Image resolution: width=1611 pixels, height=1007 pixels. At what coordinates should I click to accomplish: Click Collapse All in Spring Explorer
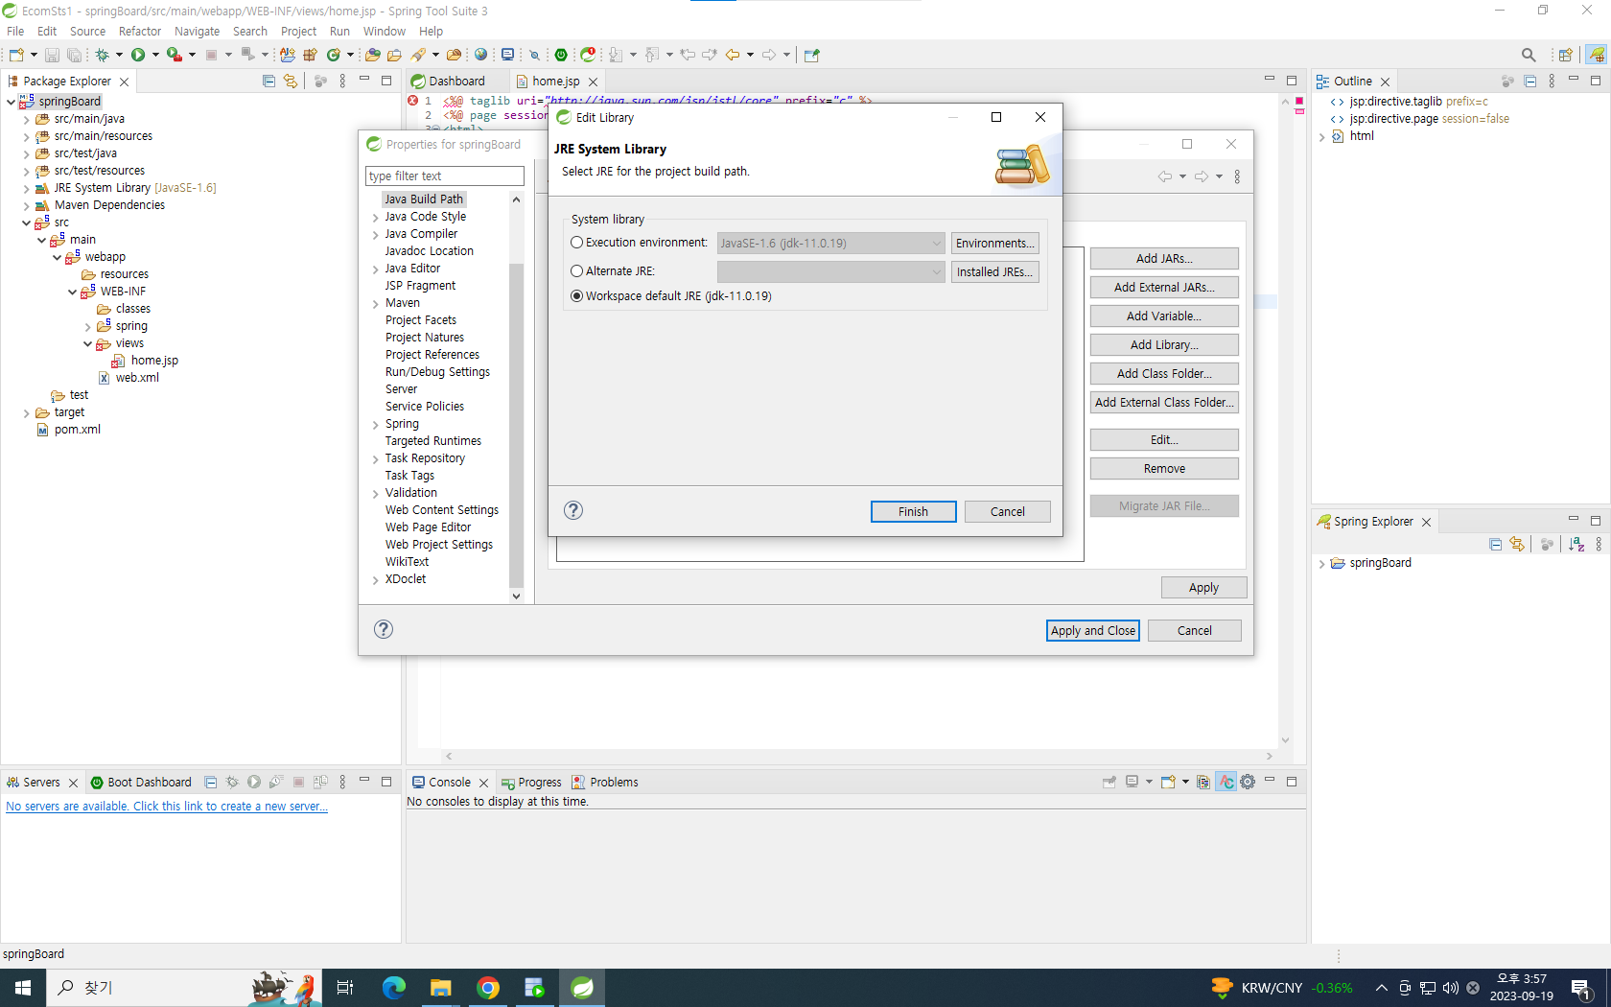(x=1495, y=545)
